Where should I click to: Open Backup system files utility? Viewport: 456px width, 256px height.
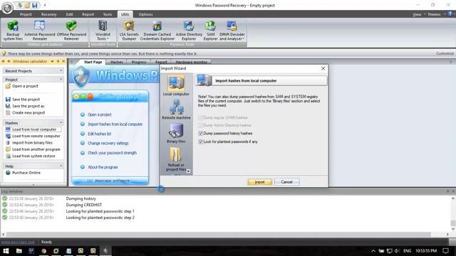(13, 31)
